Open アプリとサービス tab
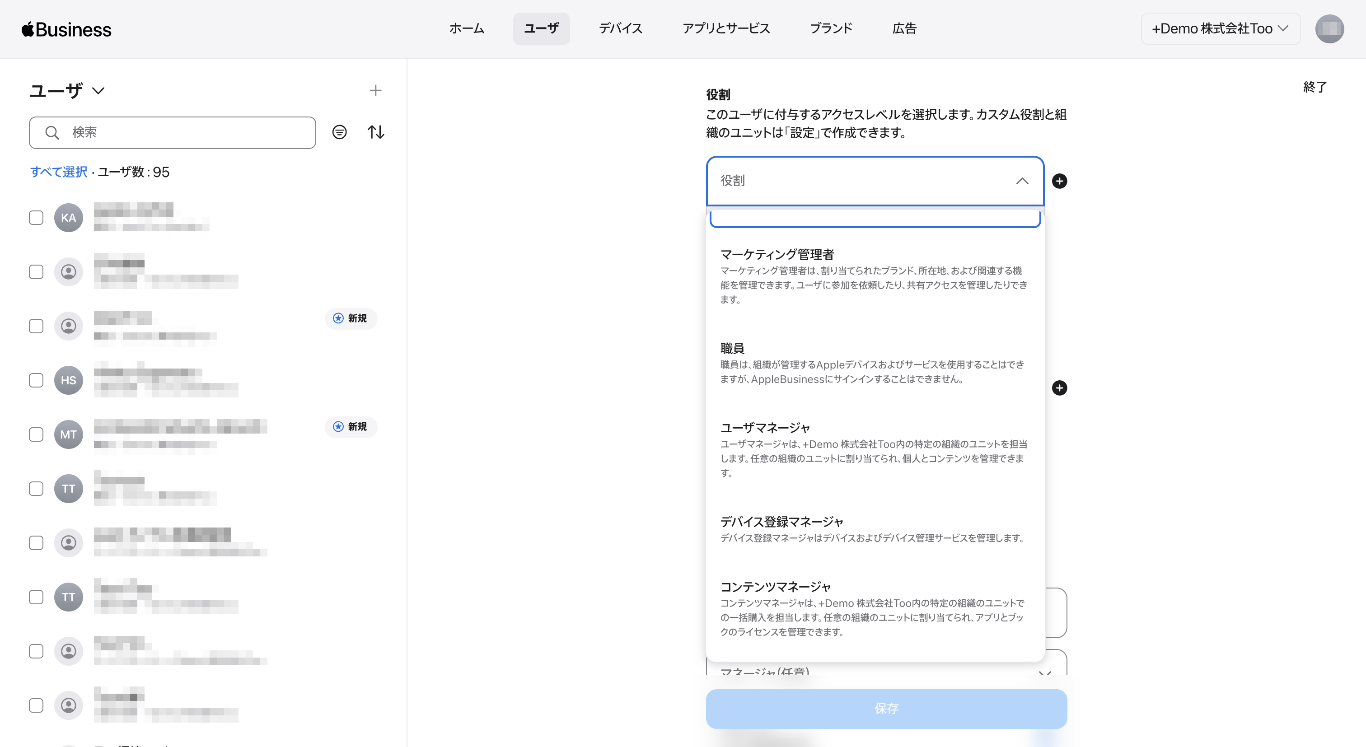The image size is (1366, 747). (x=726, y=28)
